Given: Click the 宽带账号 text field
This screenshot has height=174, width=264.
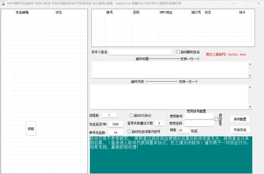Looking at the screenshot, I should click(x=199, y=116).
